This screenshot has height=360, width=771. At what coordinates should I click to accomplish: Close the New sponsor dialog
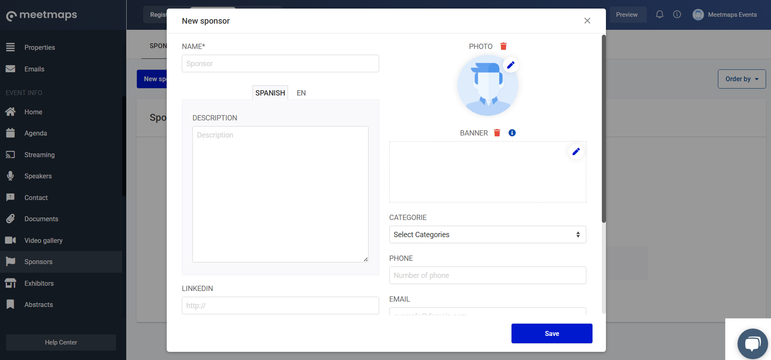click(x=587, y=21)
